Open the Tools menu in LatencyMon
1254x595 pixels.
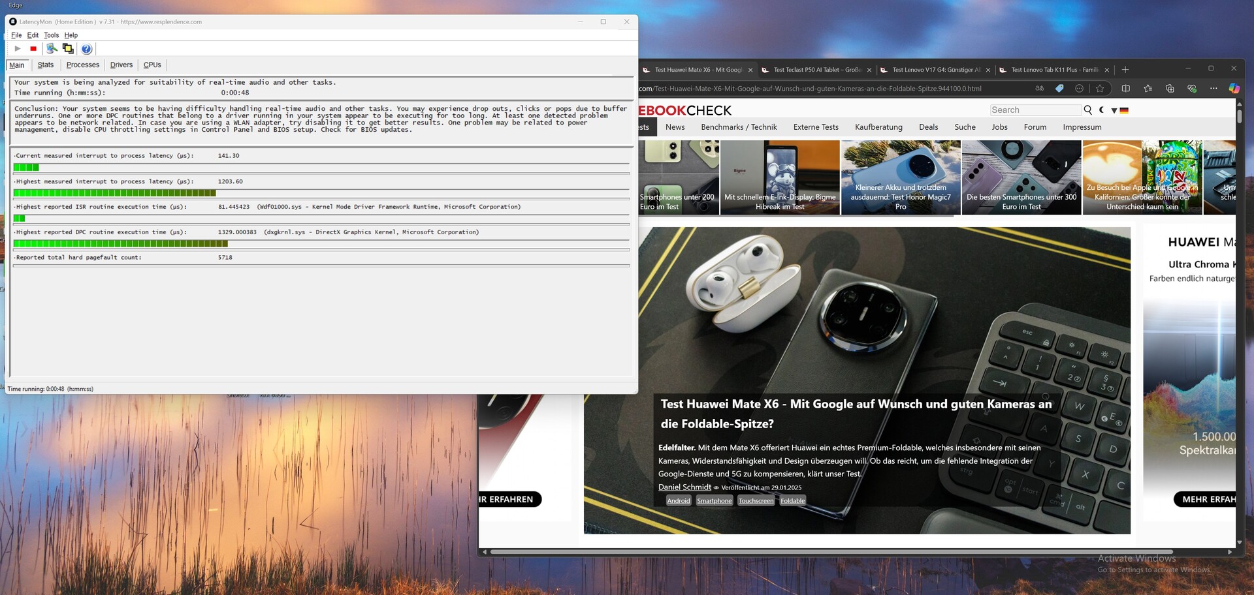(52, 35)
